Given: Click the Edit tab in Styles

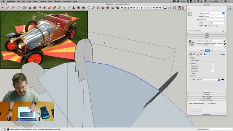Looking at the screenshot, I should (x=208, y=51).
